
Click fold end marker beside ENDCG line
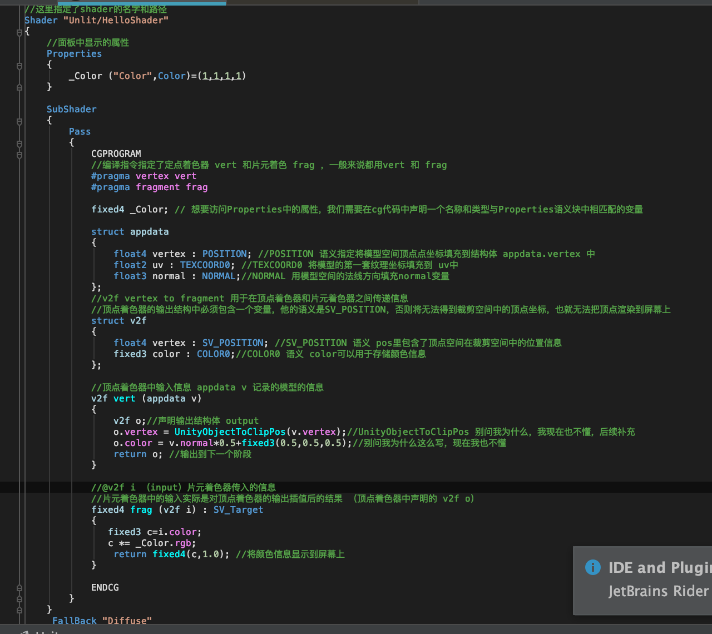19,588
